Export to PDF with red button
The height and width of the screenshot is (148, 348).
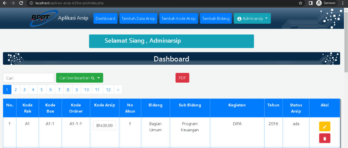182,78
